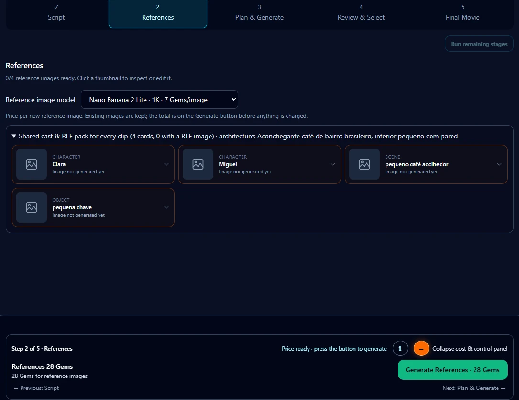Expand the pequena chave object chevron

click(x=166, y=207)
